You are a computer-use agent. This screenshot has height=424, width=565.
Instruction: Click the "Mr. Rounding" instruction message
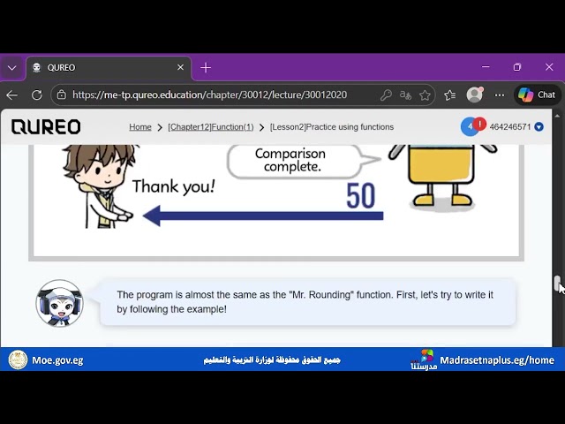click(308, 302)
